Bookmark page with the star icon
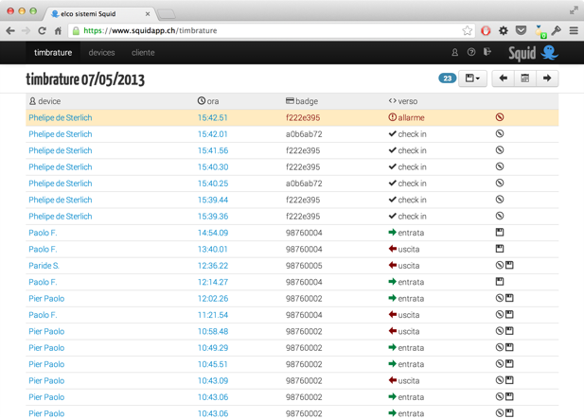The image size is (584, 419). pyautogui.click(x=467, y=30)
